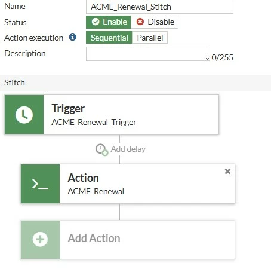Click the Name label
This screenshot has height=269, width=271.
coord(15,6)
